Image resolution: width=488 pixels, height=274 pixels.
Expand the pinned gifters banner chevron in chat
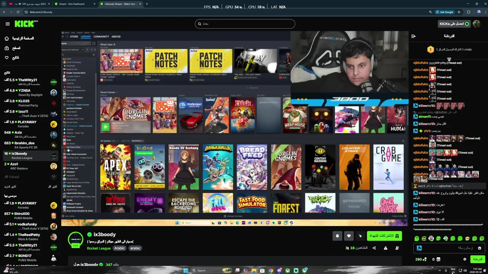pos(449,59)
